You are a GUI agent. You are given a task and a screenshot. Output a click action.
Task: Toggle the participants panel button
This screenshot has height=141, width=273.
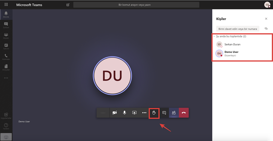(174, 113)
